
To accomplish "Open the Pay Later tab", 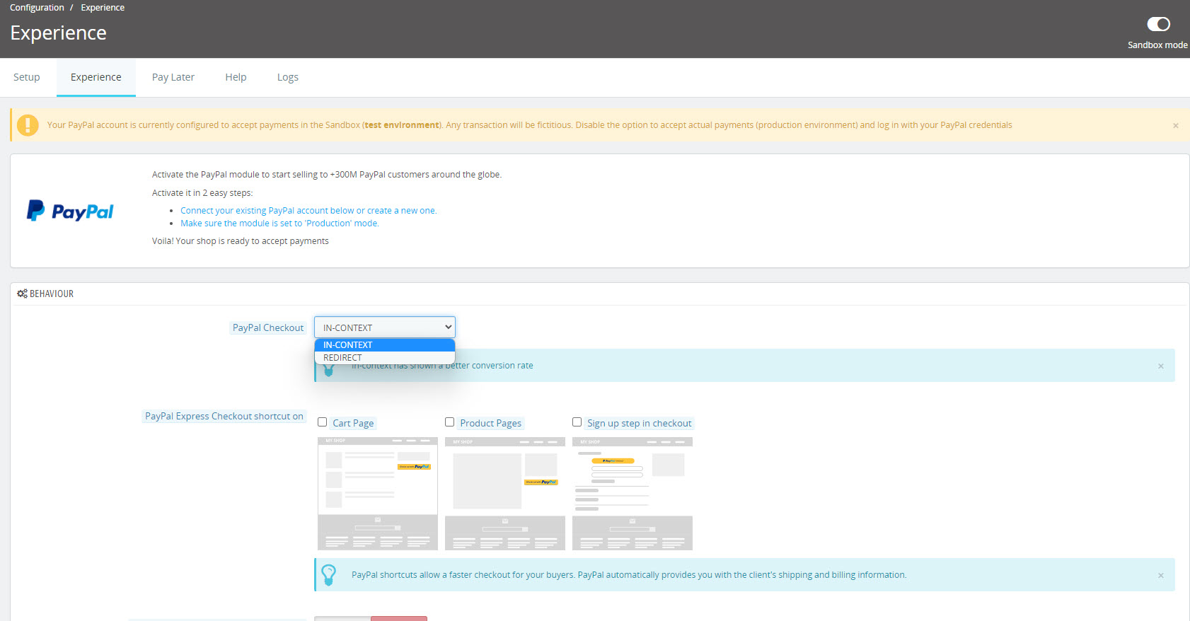I will point(173,77).
